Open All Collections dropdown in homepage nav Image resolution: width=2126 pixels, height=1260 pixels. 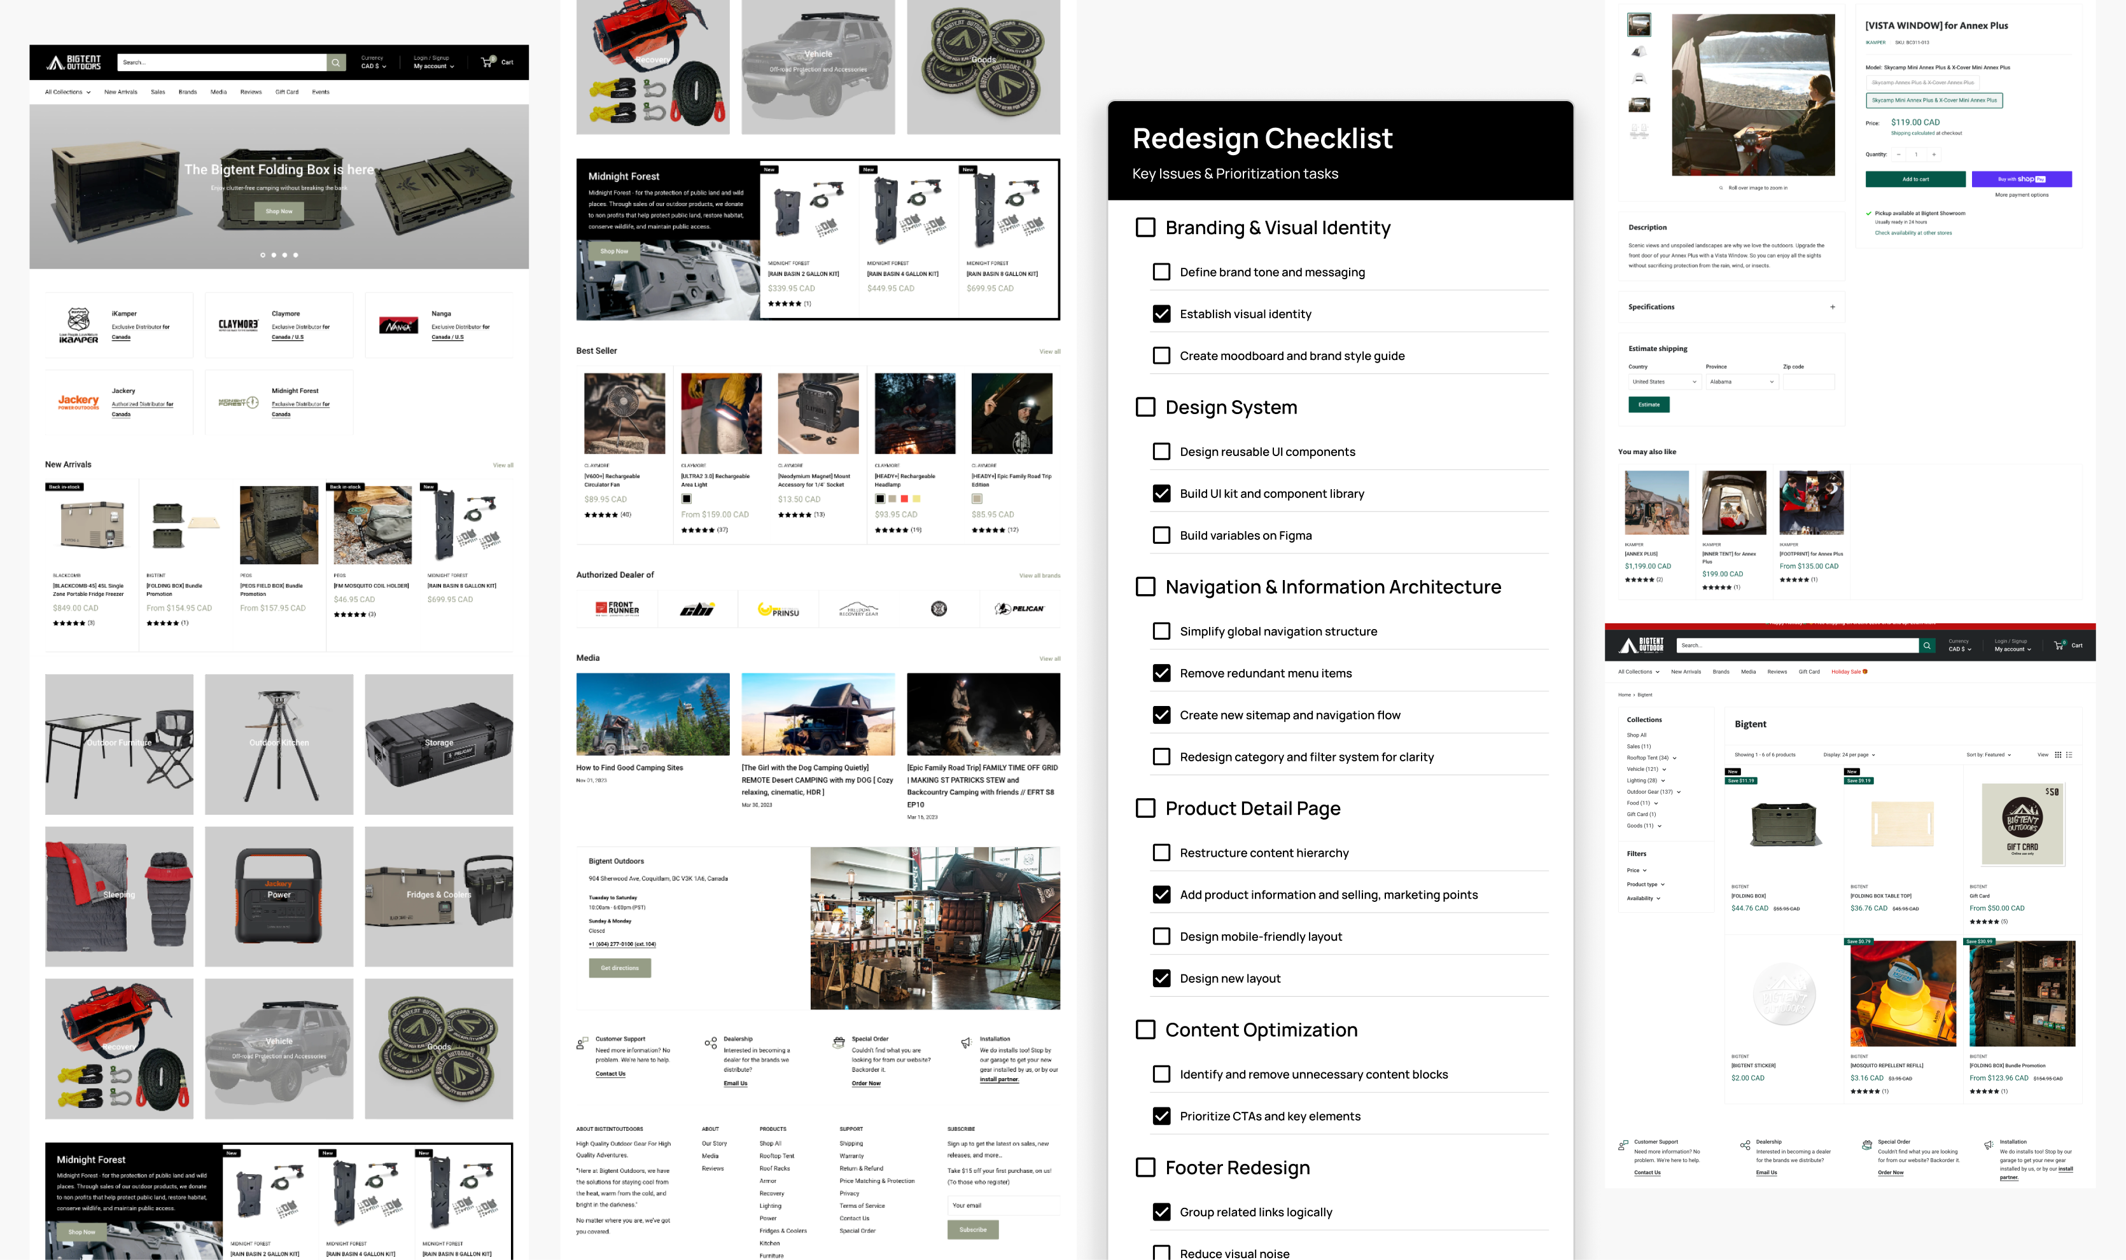[x=67, y=92]
